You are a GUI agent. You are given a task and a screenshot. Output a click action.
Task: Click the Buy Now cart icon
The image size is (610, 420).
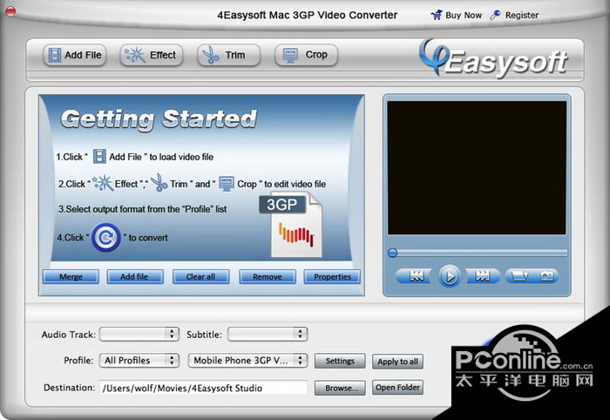click(x=437, y=15)
